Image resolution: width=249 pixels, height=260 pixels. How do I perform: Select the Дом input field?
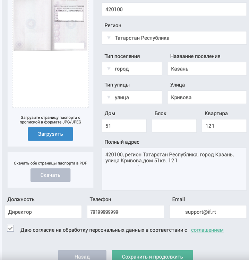pos(124,126)
